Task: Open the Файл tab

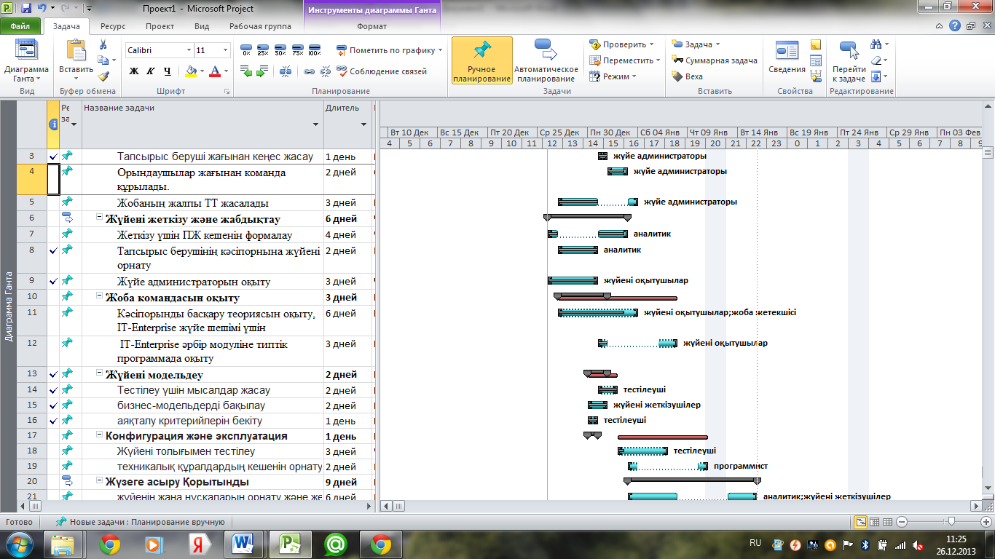Action: coord(20,26)
